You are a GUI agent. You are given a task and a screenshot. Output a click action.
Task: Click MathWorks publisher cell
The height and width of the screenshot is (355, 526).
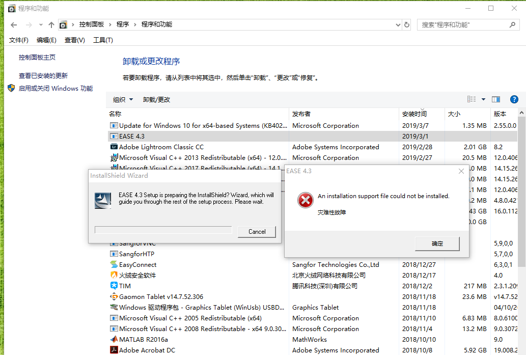pyautogui.click(x=309, y=340)
